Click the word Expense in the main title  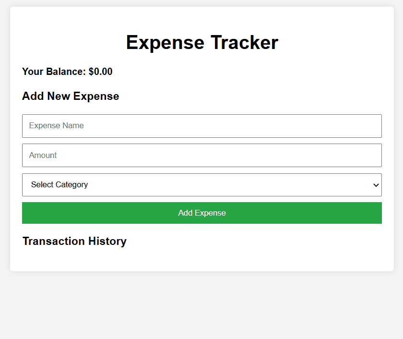[165, 42]
